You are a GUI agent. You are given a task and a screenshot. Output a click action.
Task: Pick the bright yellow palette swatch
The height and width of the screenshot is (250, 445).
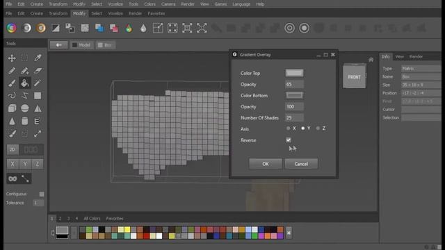tap(127, 230)
